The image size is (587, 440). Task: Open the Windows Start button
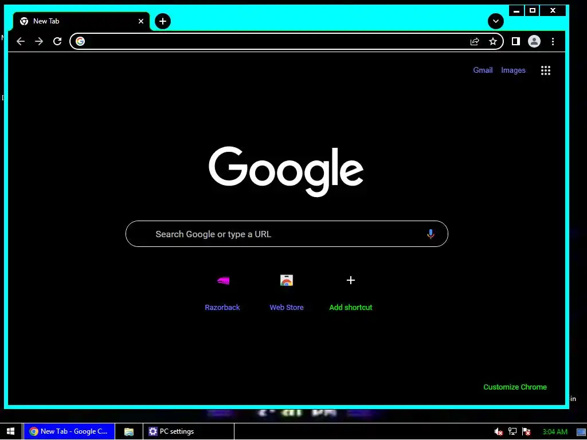coord(10,431)
